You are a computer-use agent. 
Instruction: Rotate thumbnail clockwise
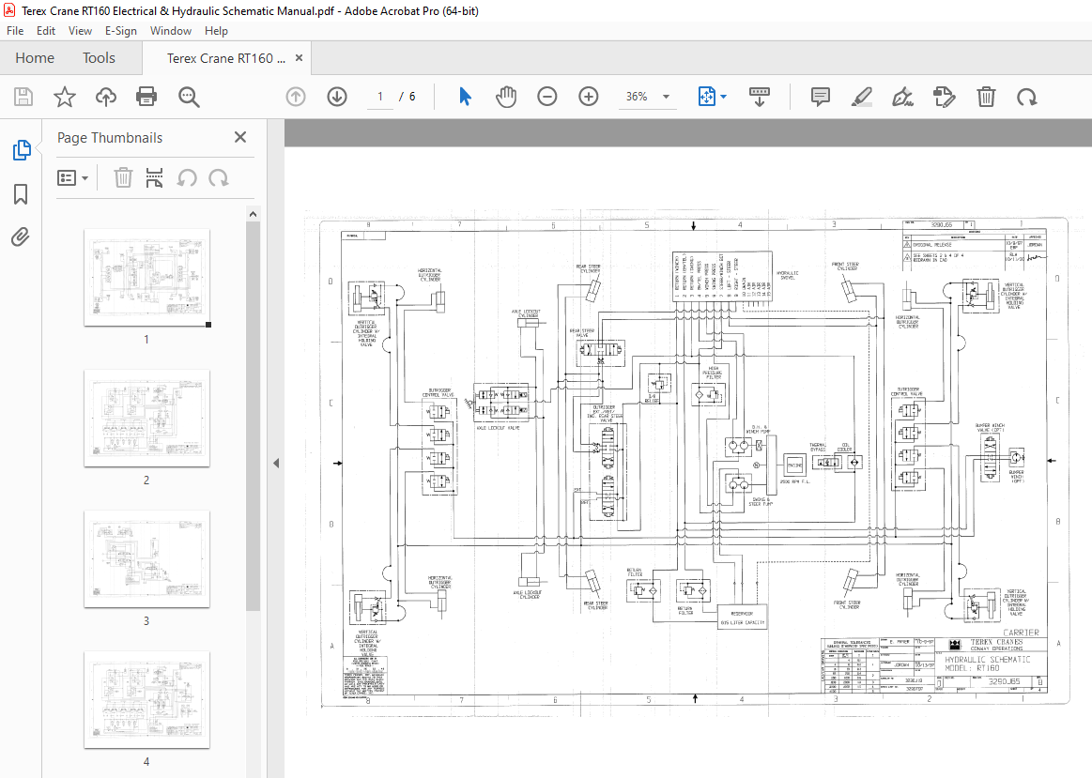[x=219, y=178]
